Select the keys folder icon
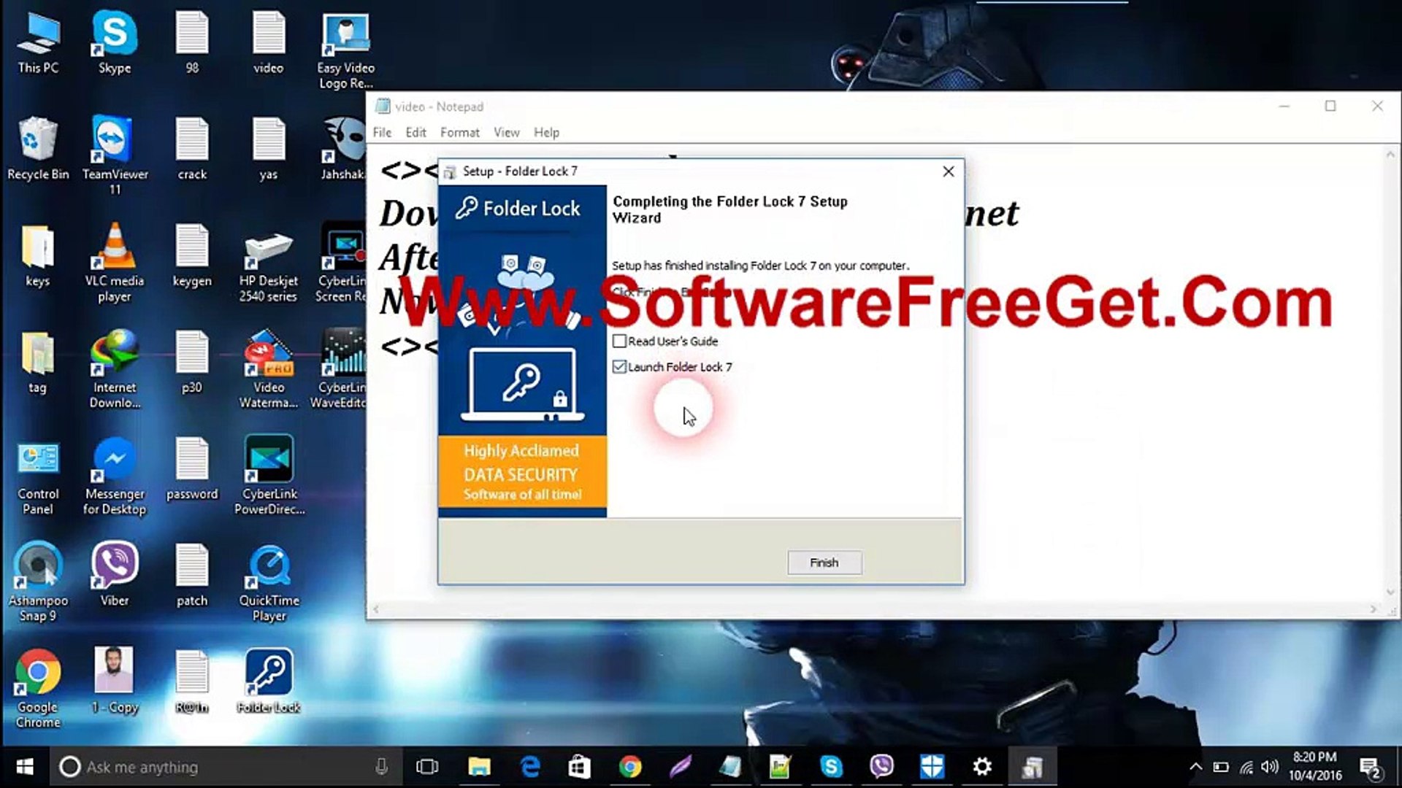This screenshot has height=788, width=1402. click(x=38, y=255)
